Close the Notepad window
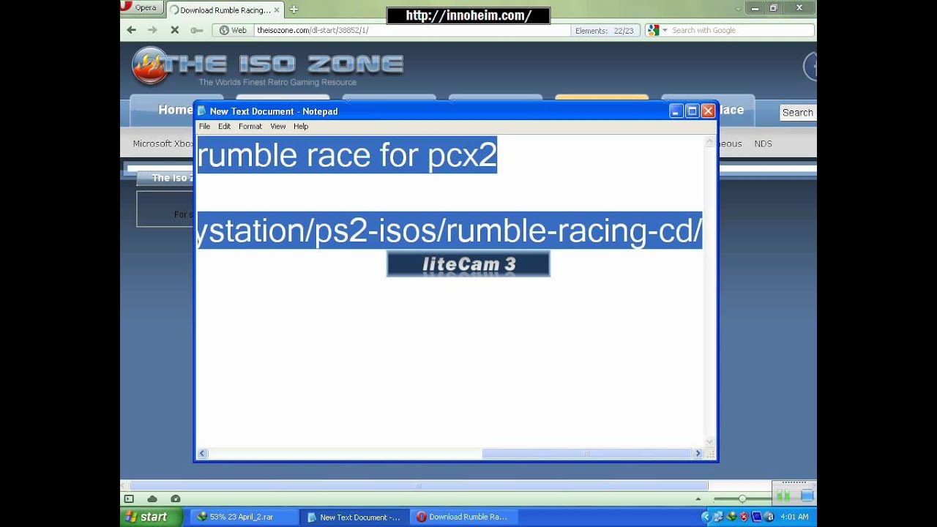The height and width of the screenshot is (527, 937). 708,111
